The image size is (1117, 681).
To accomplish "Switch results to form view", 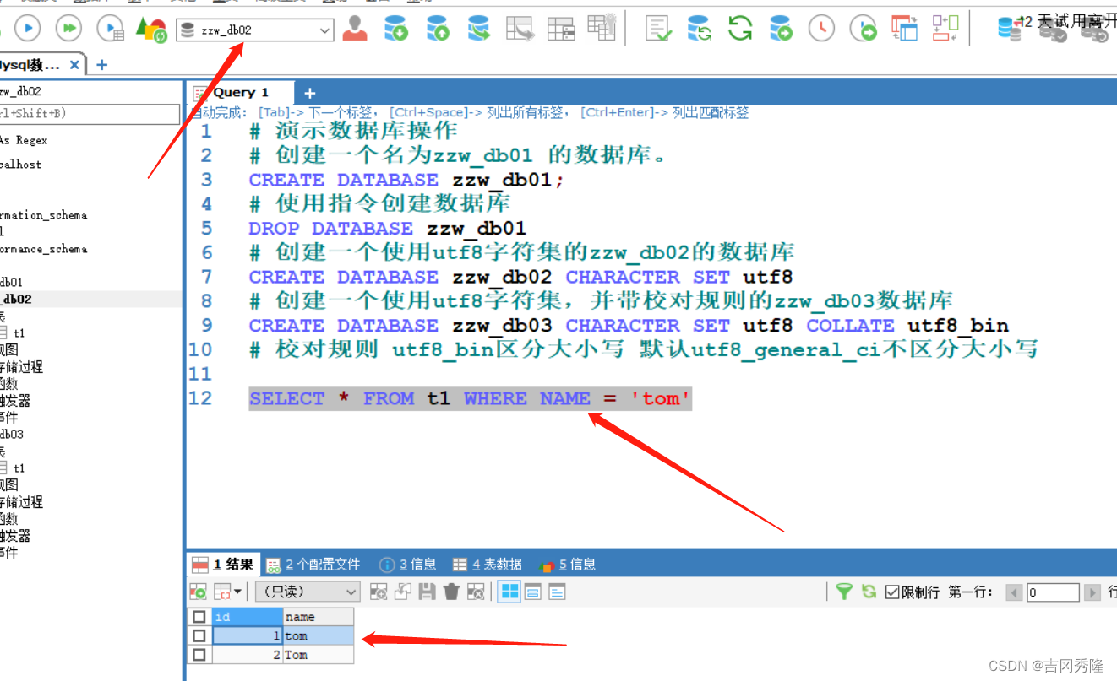I will pos(533,592).
